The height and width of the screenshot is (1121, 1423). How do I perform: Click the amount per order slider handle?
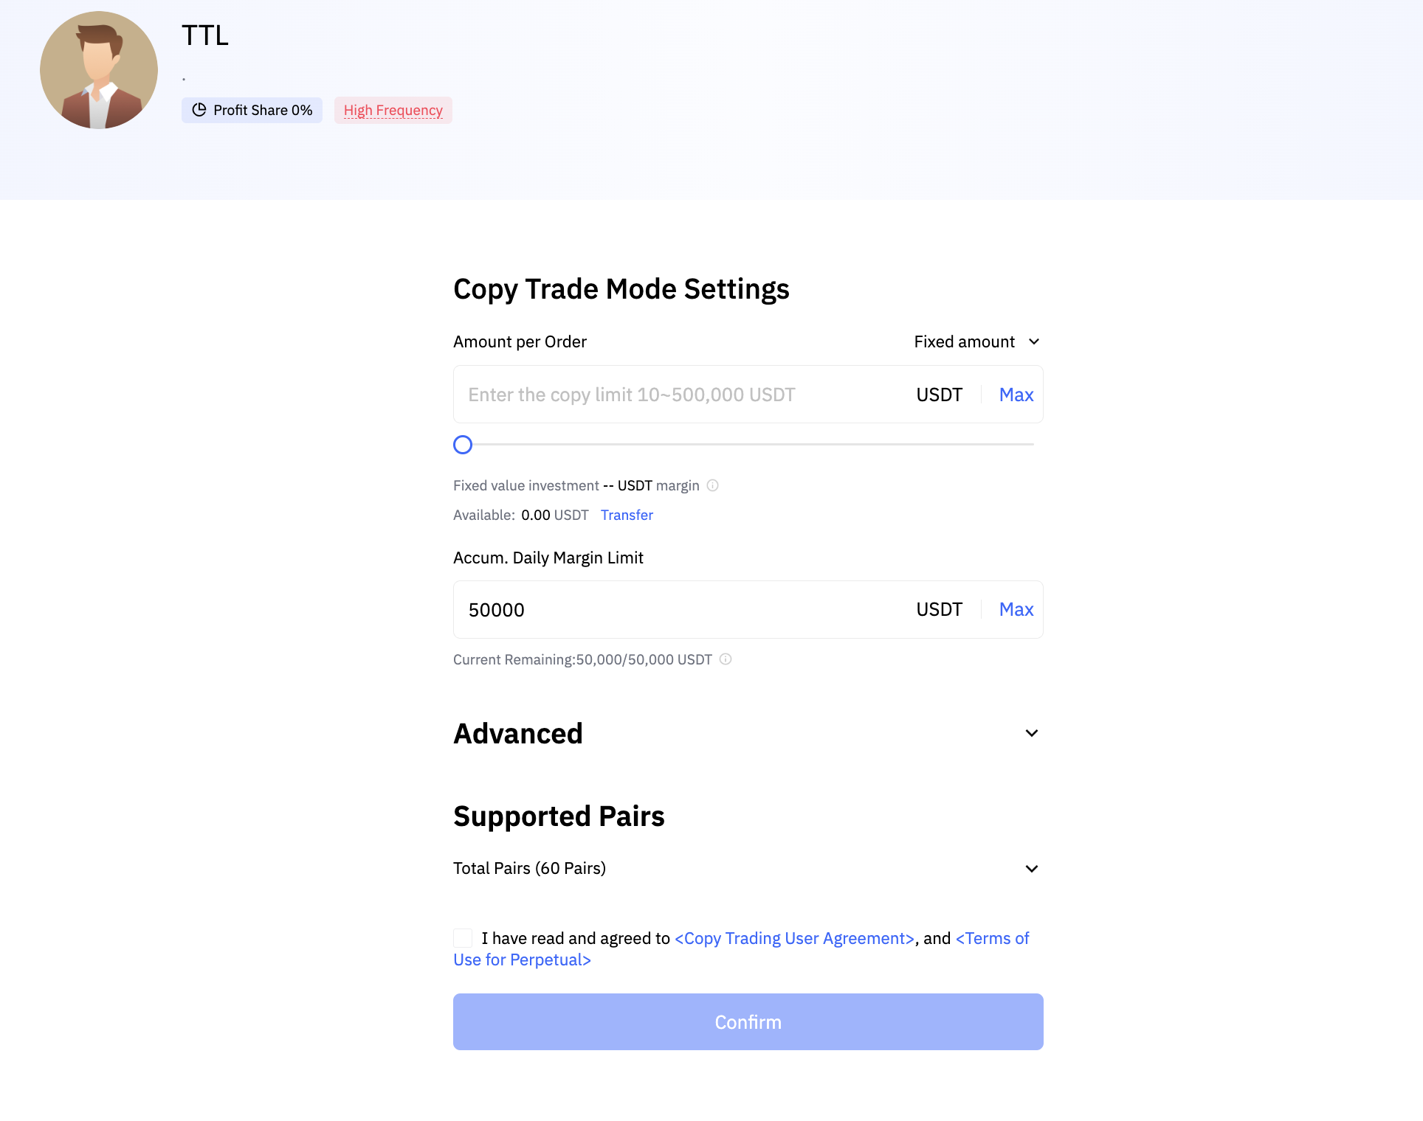tap(463, 445)
